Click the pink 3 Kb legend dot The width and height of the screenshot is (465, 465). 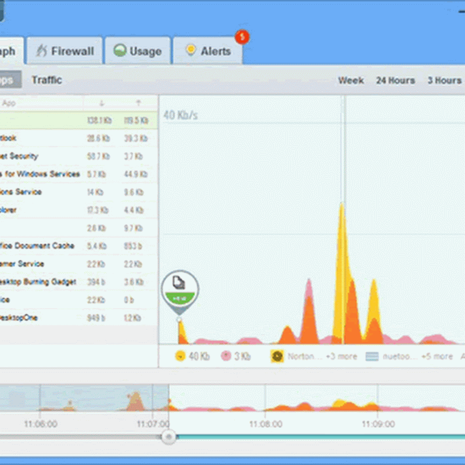[x=226, y=356]
